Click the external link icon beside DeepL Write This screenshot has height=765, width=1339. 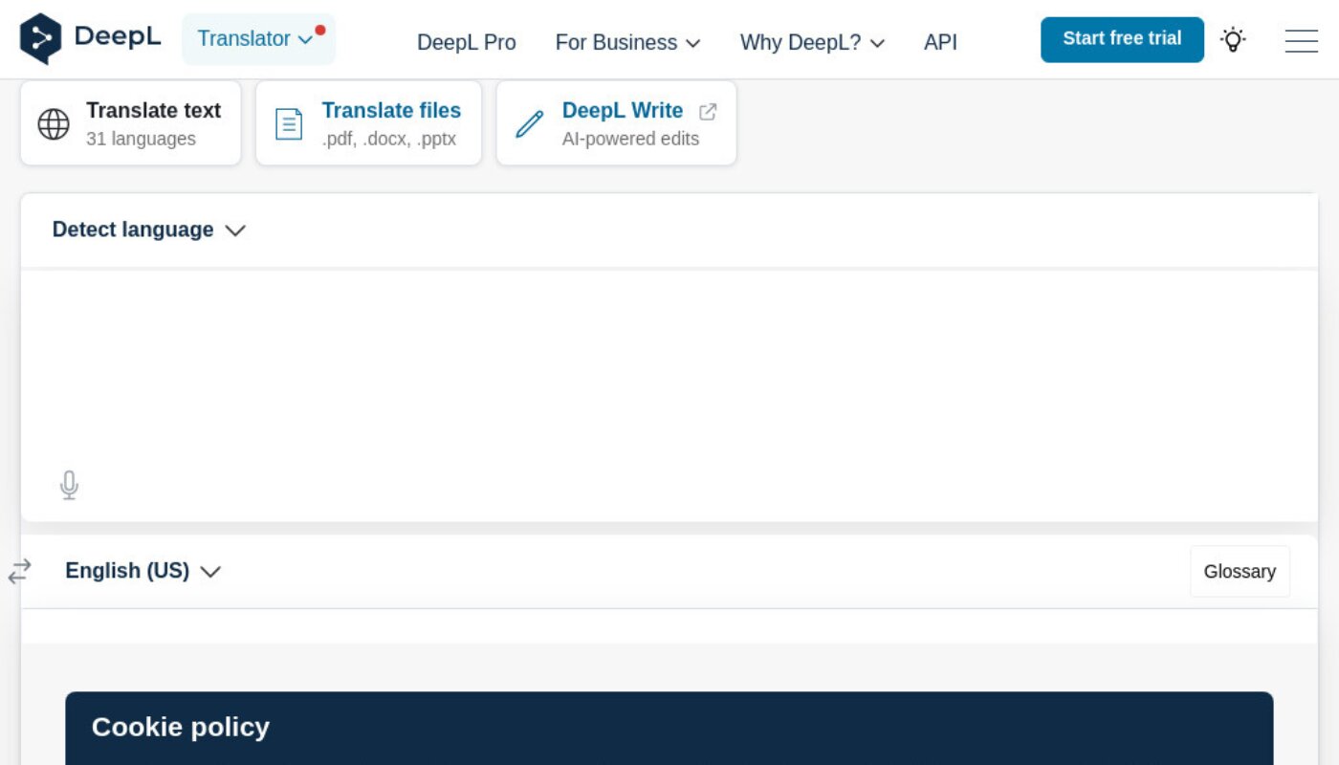[x=708, y=111]
